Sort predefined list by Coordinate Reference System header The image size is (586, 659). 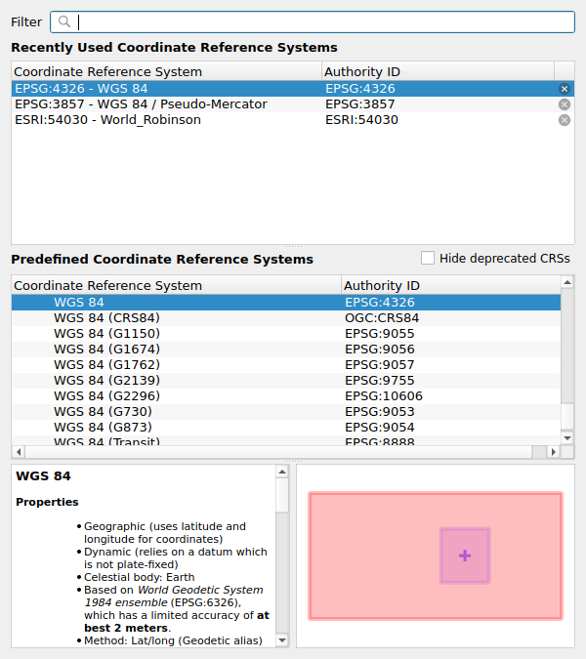click(176, 285)
